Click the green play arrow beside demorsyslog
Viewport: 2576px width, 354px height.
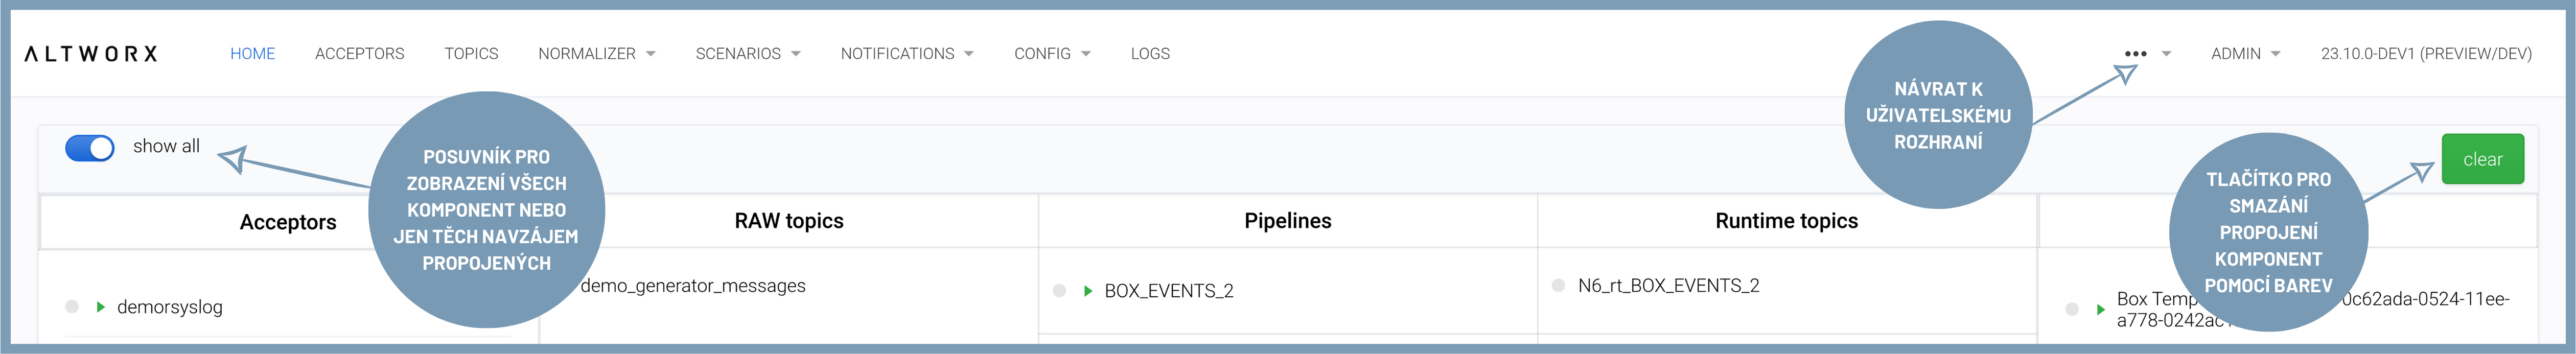[x=100, y=307]
